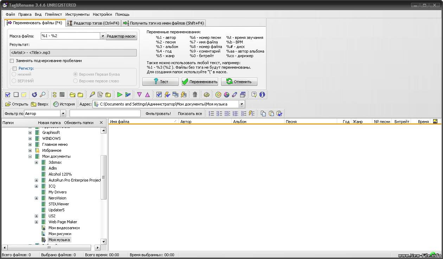This screenshot has height=259, width=443.
Task: Click the pencil edit icon in toolbar
Action: tap(92, 95)
